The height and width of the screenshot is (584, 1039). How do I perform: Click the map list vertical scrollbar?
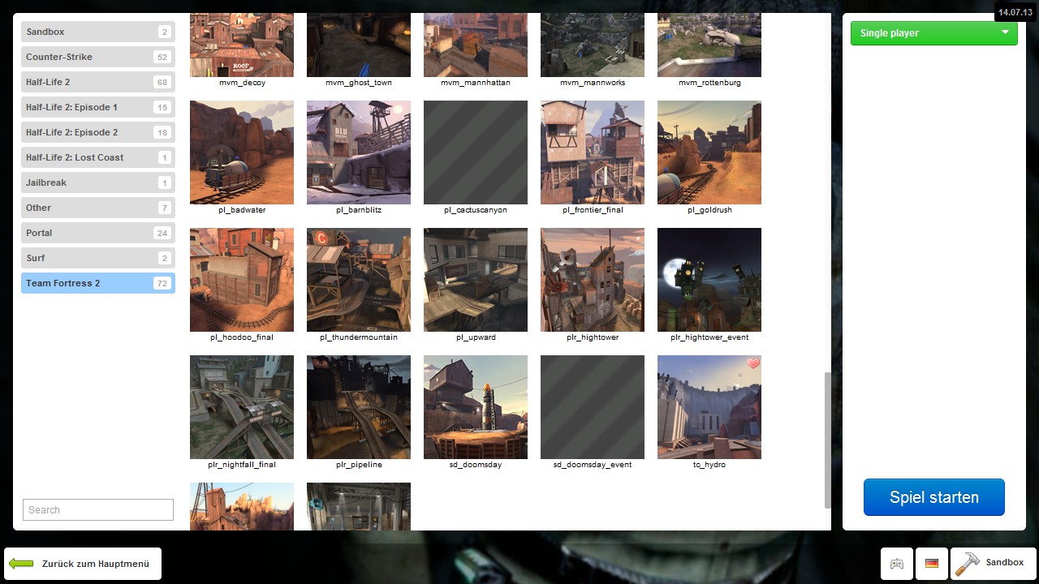pos(828,440)
